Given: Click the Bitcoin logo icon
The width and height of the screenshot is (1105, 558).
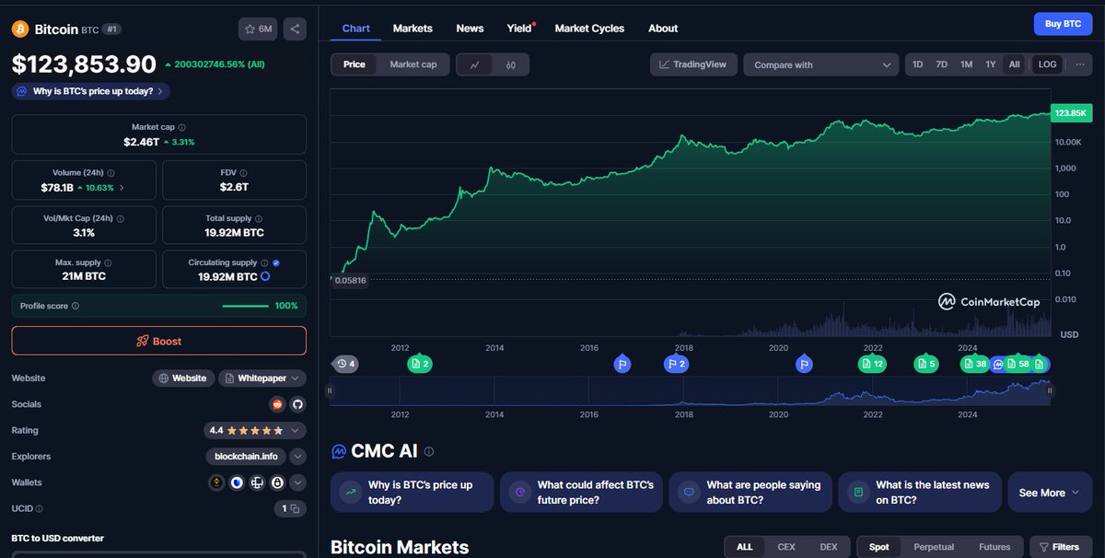Looking at the screenshot, I should point(20,29).
